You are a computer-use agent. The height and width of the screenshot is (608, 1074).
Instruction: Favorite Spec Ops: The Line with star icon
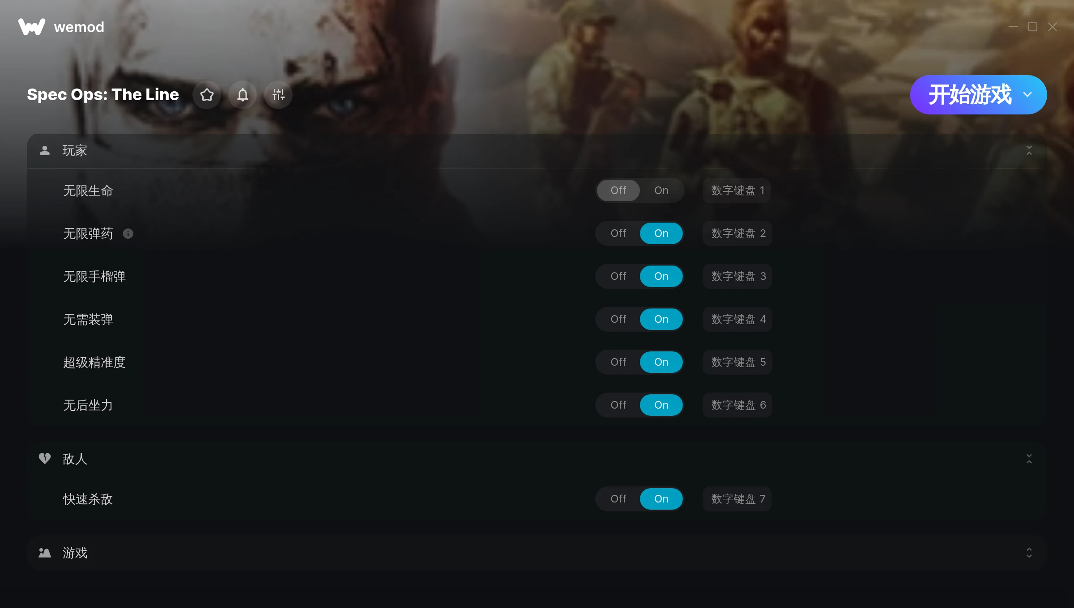pyautogui.click(x=207, y=95)
